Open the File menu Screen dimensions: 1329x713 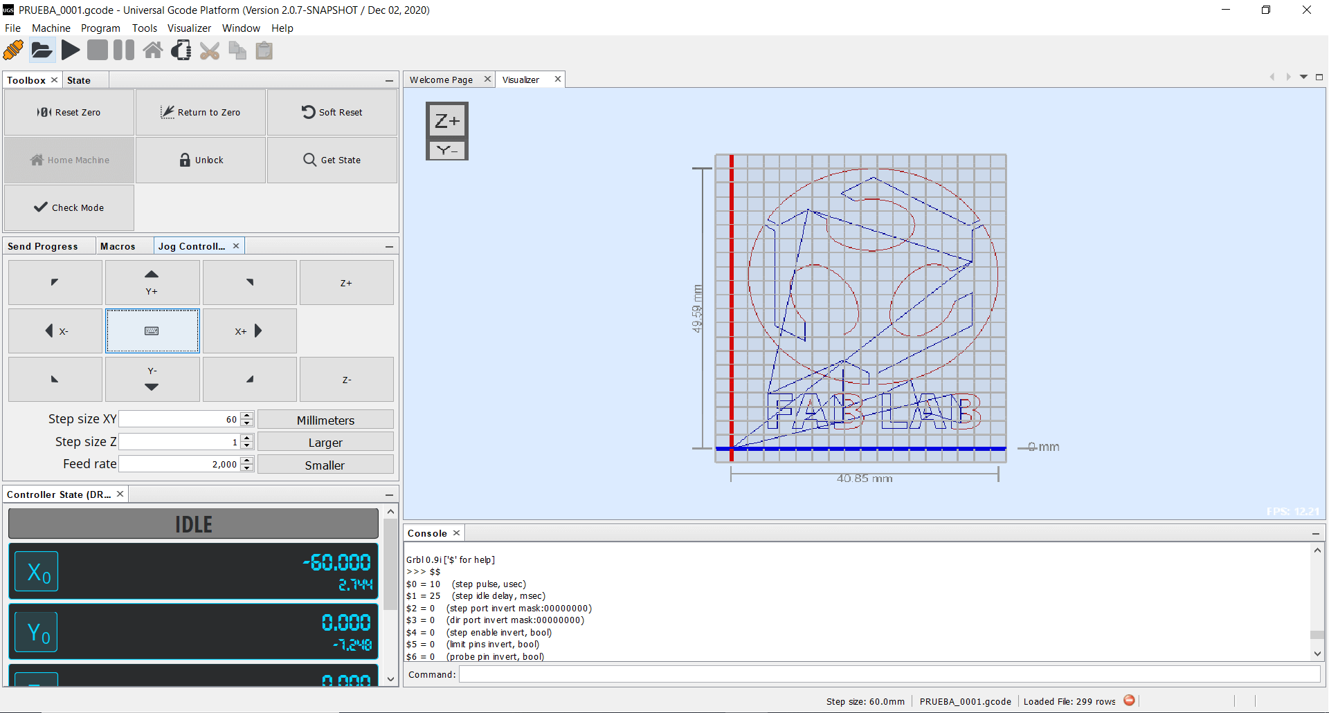(13, 28)
